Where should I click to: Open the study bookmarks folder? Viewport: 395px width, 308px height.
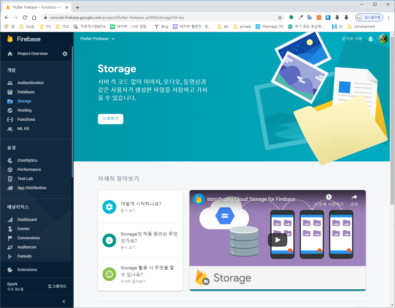tap(27, 27)
